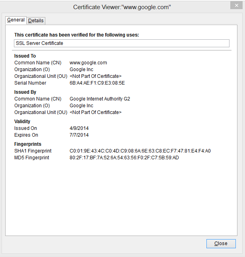The height and width of the screenshot is (257, 245).
Task: Click the Certificate Viewer window title text
Action: pyautogui.click(x=122, y=7)
